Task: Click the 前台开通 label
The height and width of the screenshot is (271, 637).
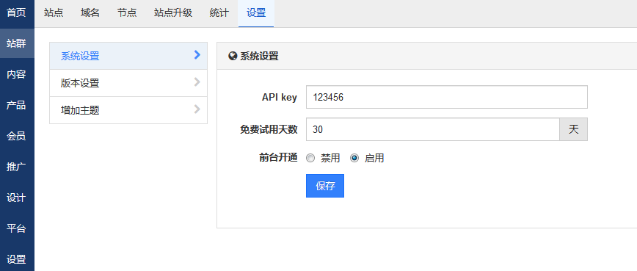Action: [x=278, y=158]
